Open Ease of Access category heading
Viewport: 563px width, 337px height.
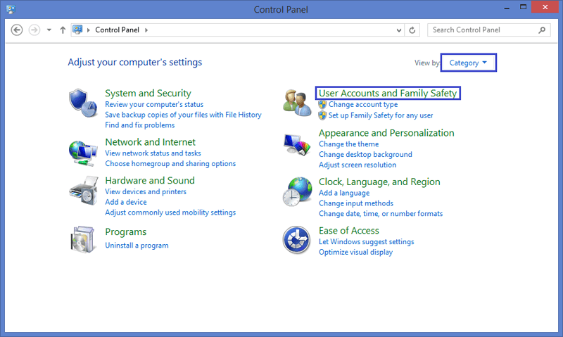coord(349,231)
